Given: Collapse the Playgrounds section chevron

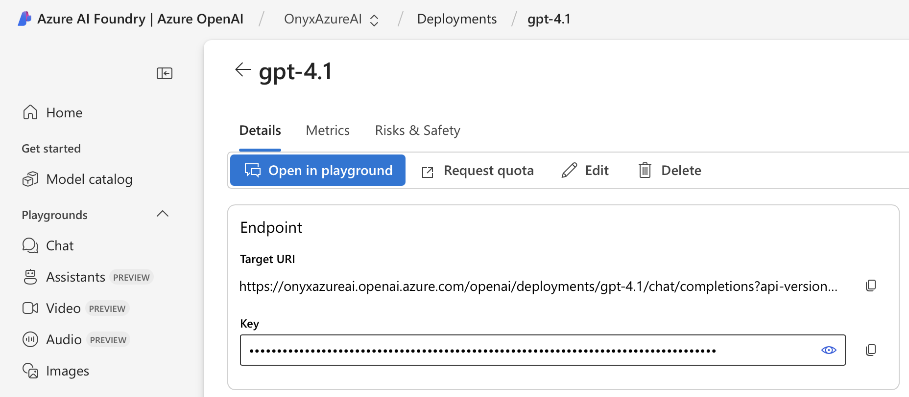Looking at the screenshot, I should tap(162, 214).
